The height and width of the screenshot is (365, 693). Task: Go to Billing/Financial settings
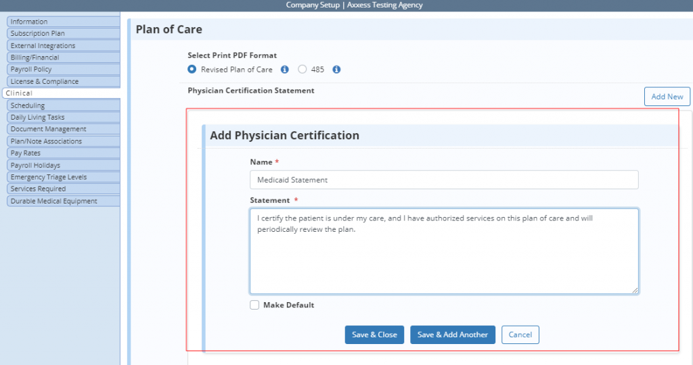point(63,57)
